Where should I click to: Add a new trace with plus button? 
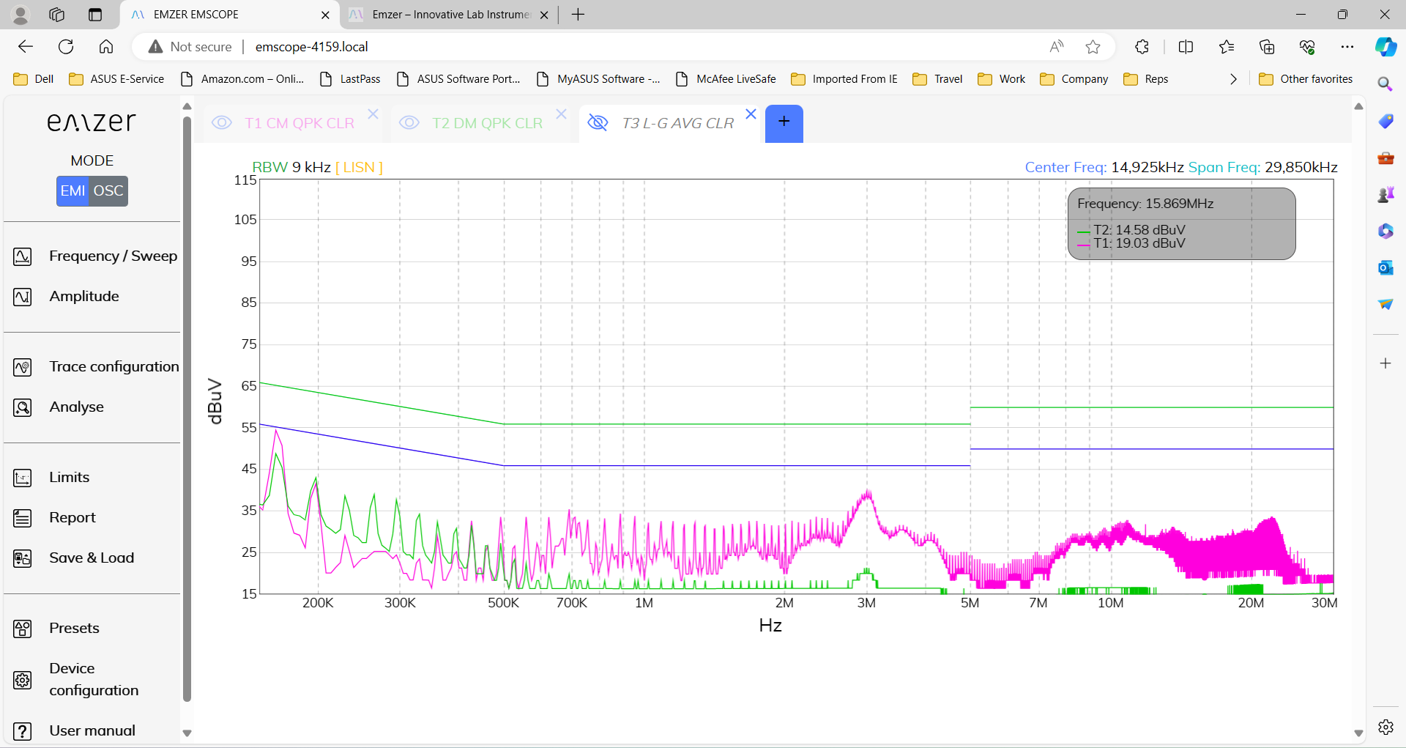(x=784, y=122)
